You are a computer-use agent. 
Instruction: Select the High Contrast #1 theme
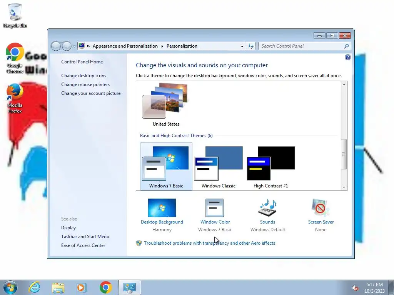click(270, 167)
